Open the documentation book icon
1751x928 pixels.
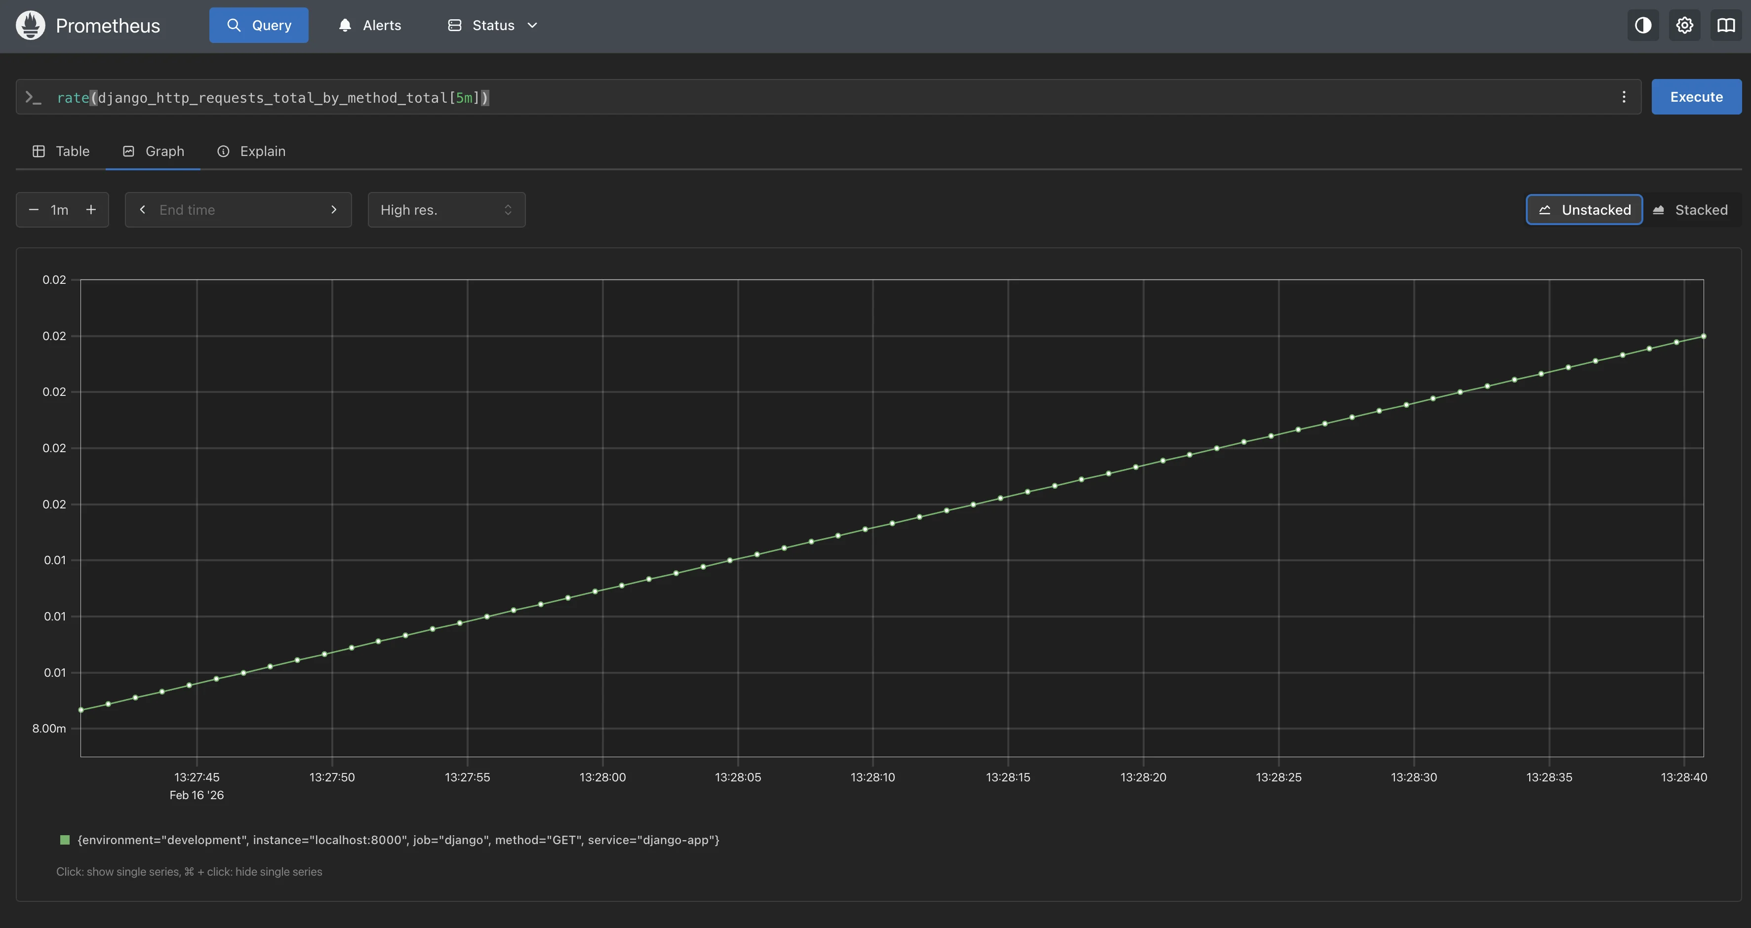pos(1726,25)
